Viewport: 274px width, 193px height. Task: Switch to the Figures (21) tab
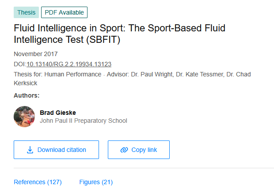point(96,182)
